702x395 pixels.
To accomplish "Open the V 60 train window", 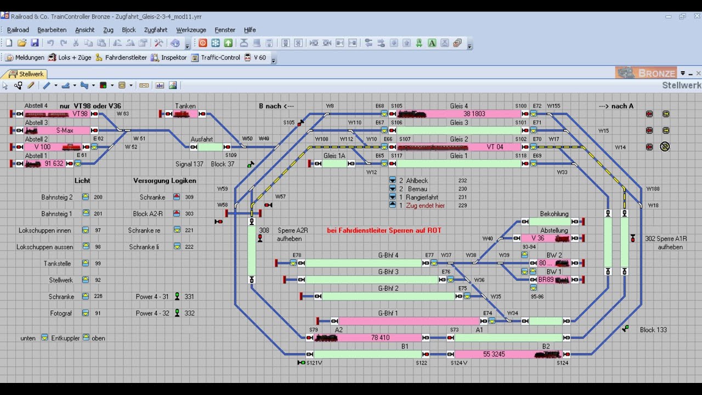I will 256,58.
